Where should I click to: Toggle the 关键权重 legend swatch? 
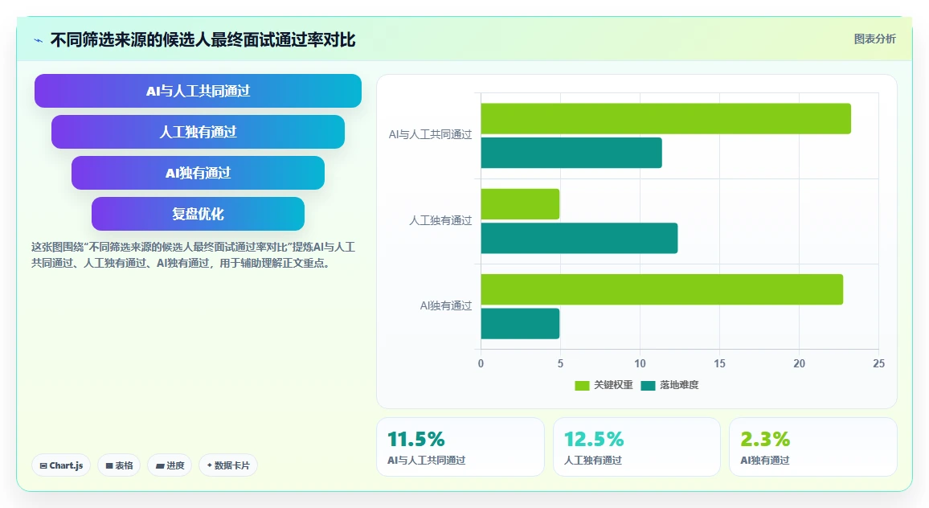[582, 385]
